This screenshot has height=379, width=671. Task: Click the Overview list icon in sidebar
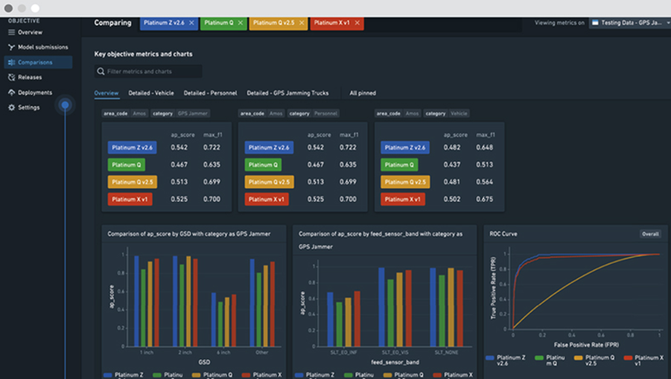[x=11, y=33]
